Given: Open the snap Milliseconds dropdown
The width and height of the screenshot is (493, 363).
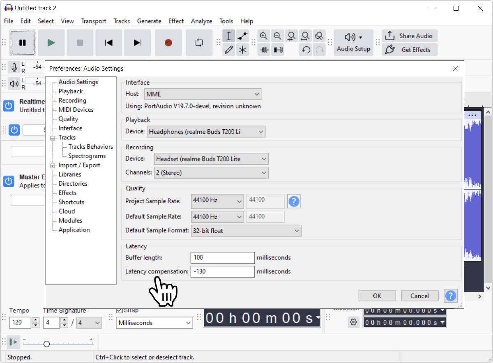Looking at the screenshot, I should [154, 323].
